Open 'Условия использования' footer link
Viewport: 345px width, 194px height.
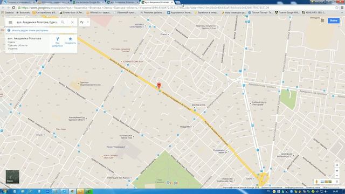point(272,188)
